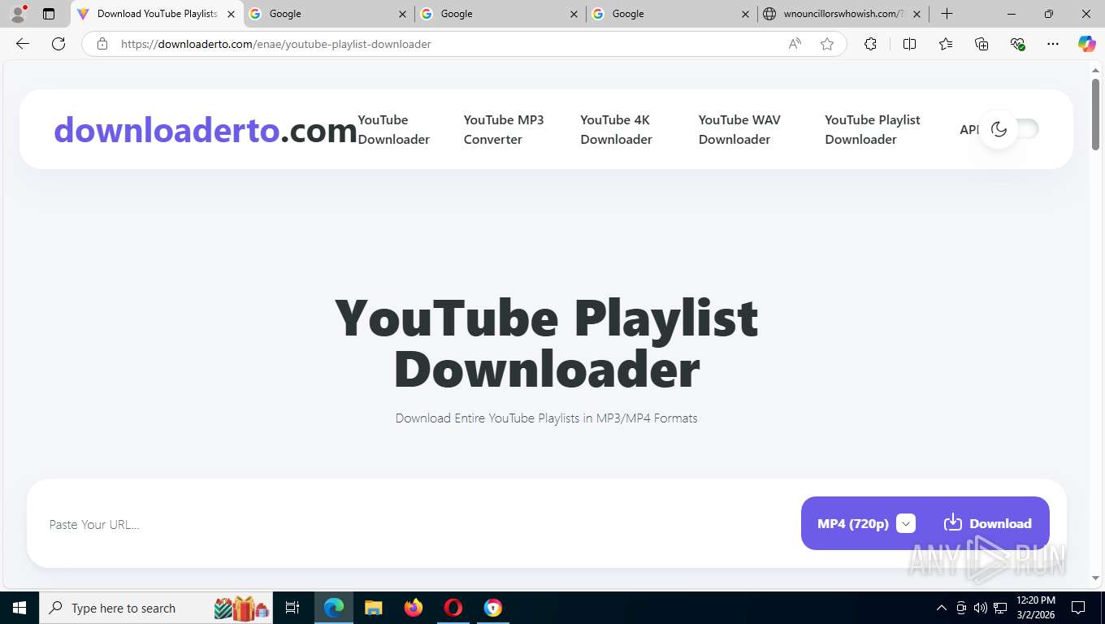The height and width of the screenshot is (624, 1105).
Task: Switch to the second Google tab
Action: [500, 14]
